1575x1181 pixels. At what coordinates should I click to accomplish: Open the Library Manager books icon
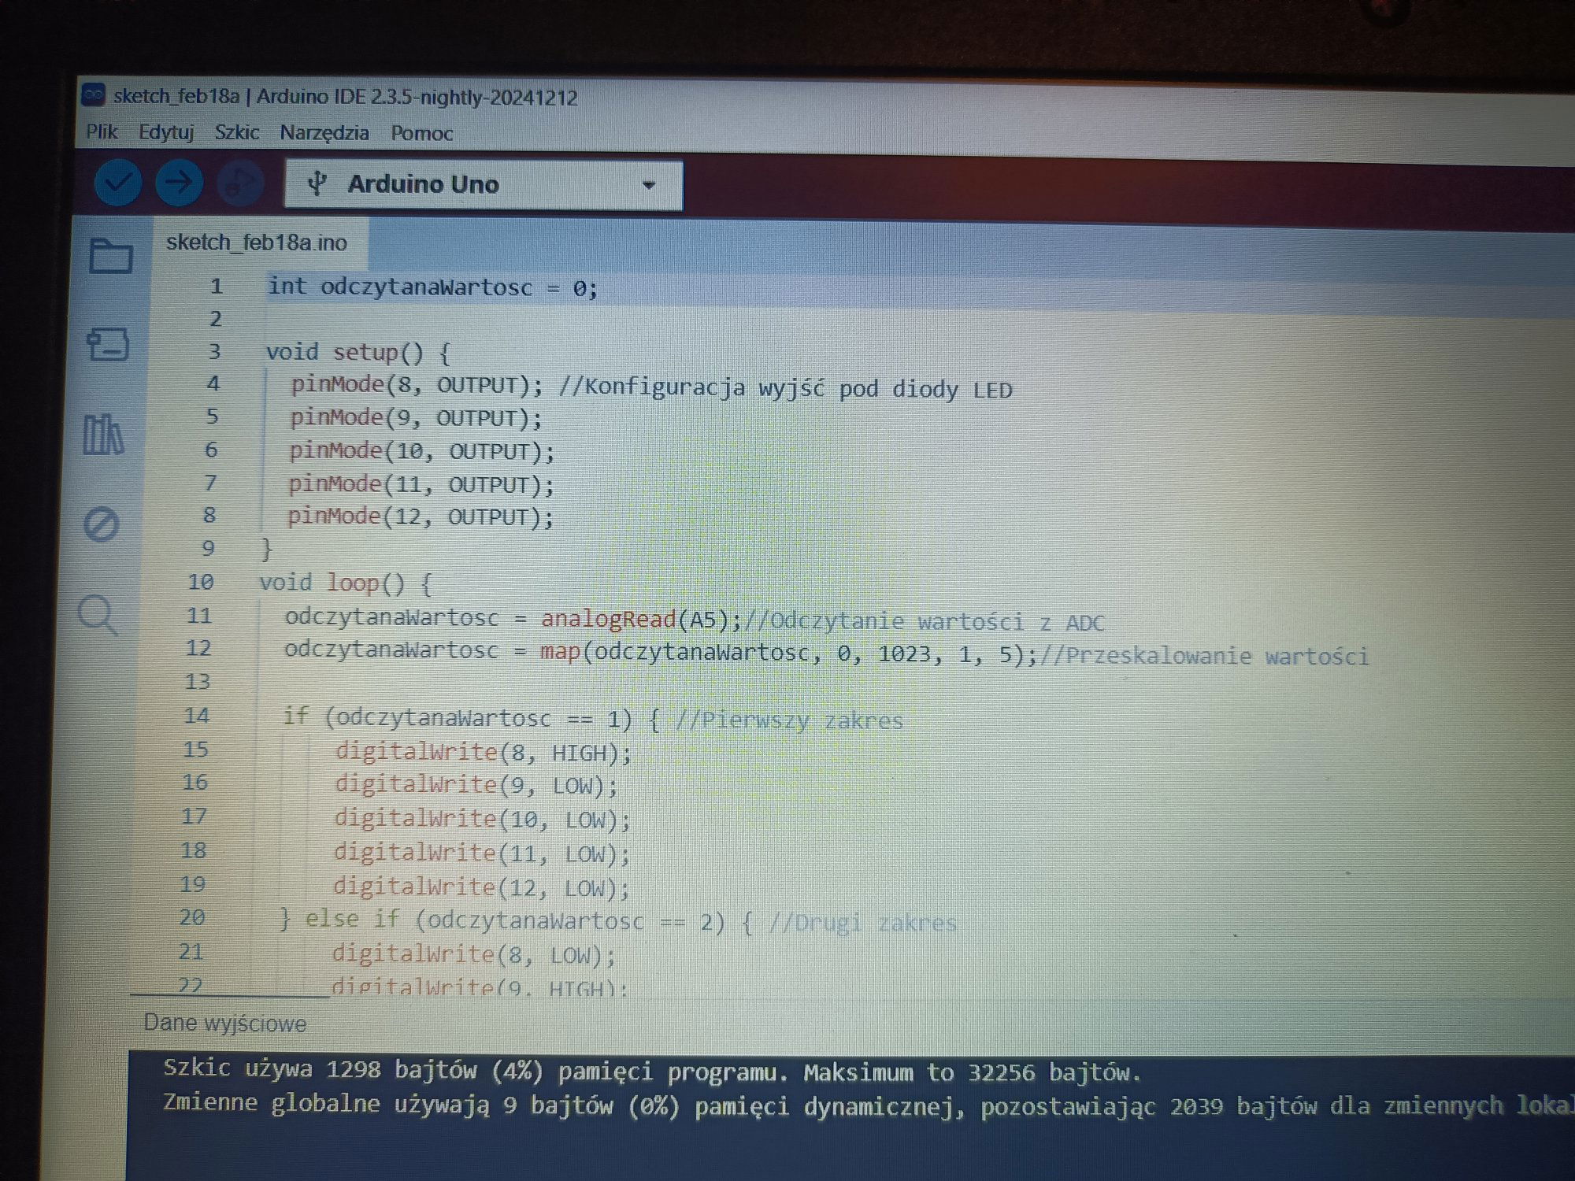coord(103,435)
